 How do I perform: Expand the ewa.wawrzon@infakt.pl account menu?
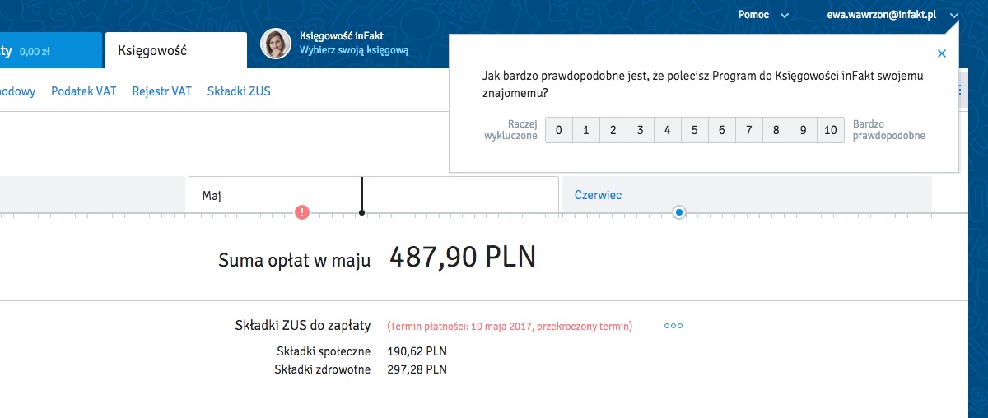(893, 15)
